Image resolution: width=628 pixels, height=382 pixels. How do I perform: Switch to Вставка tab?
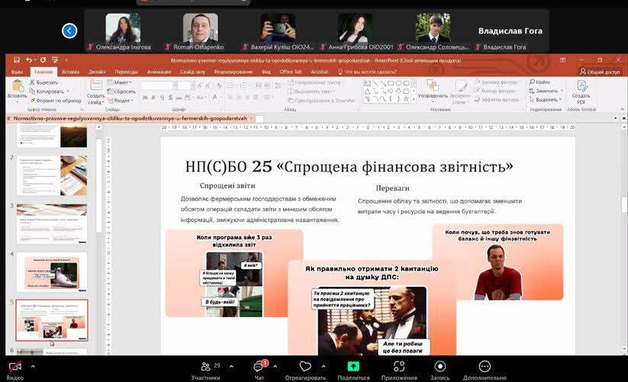[70, 72]
